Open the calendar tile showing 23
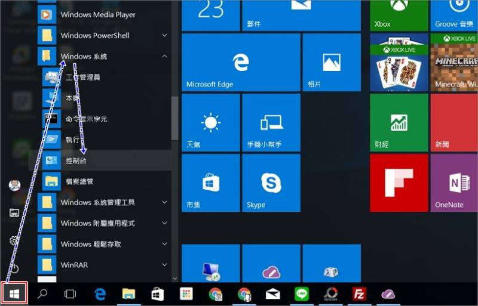 [x=211, y=16]
